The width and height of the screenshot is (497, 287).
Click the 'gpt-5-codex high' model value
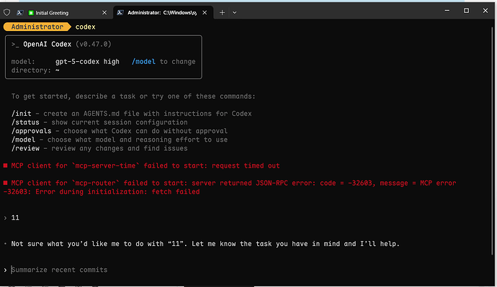[87, 62]
